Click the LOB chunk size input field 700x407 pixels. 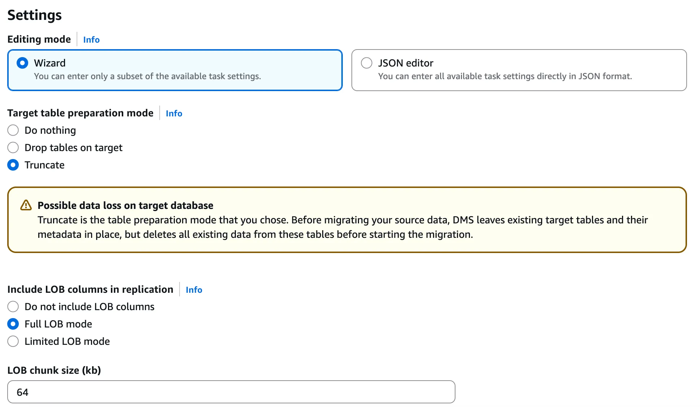coord(231,392)
